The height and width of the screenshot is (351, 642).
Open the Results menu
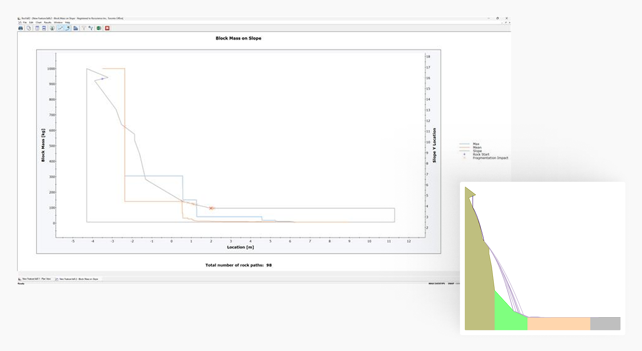[x=48, y=23]
